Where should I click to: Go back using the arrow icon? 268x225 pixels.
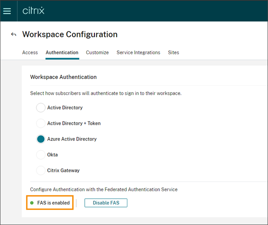pyautogui.click(x=14, y=34)
